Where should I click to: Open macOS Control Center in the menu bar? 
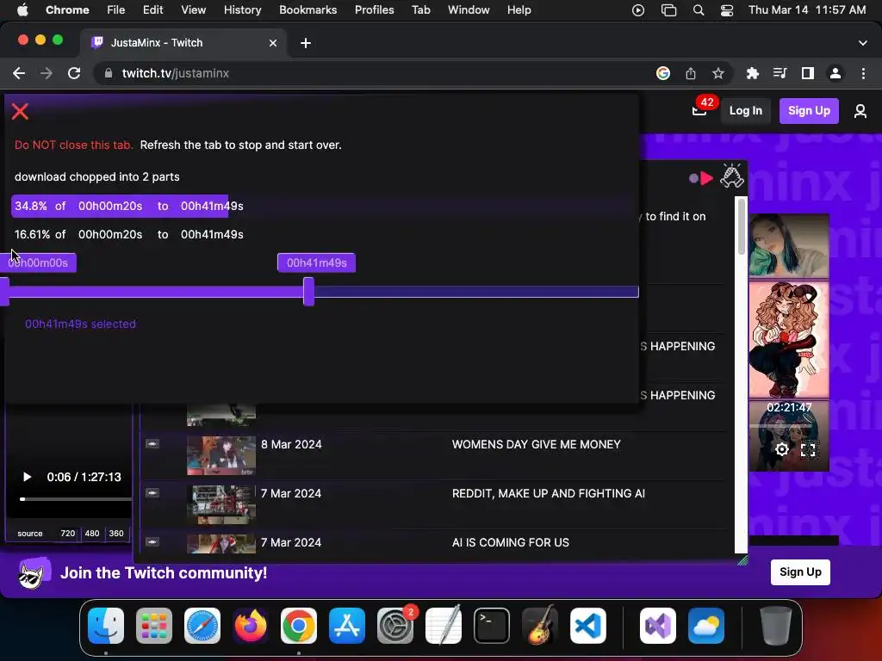[727, 10]
